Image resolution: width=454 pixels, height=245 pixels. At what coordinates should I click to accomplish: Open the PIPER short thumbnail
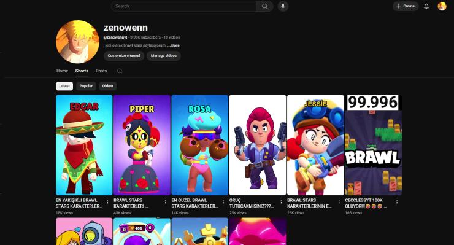click(142, 145)
